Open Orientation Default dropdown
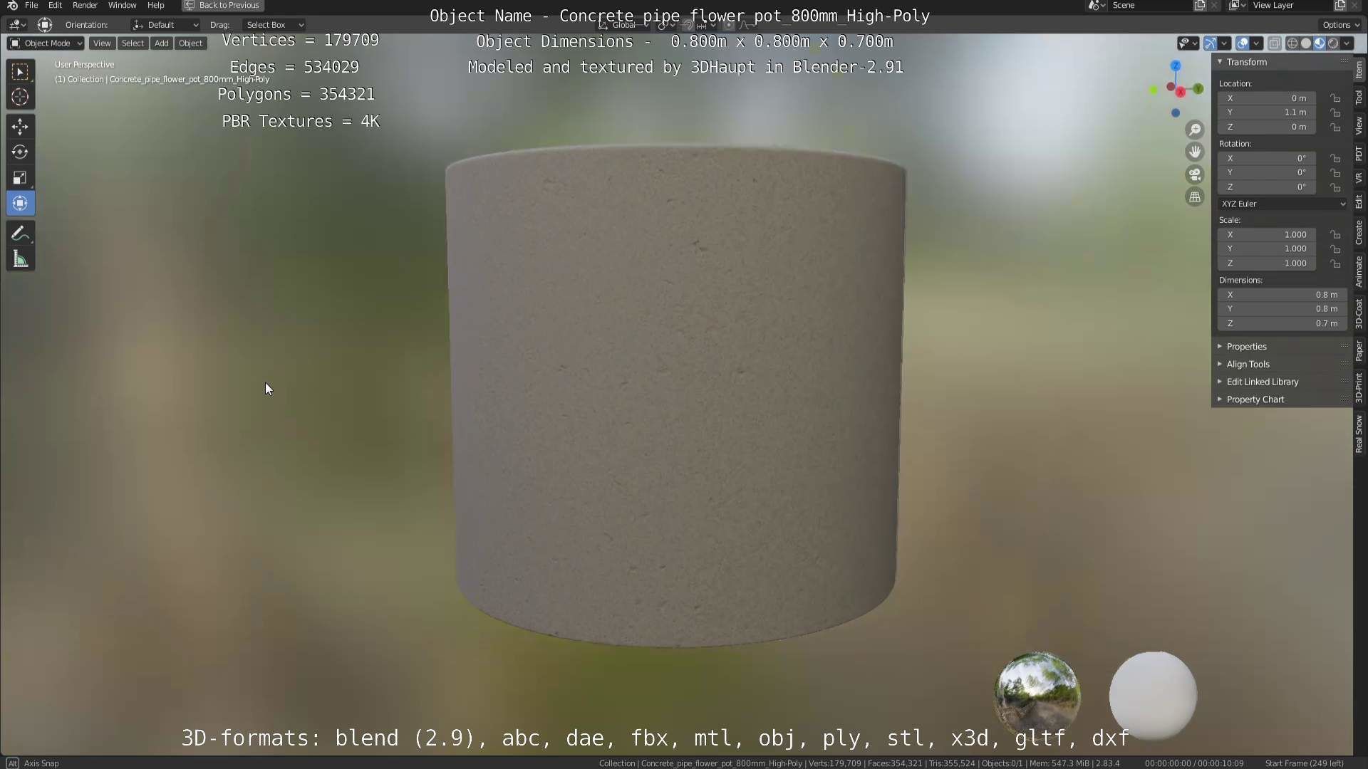The image size is (1368, 769). point(165,25)
